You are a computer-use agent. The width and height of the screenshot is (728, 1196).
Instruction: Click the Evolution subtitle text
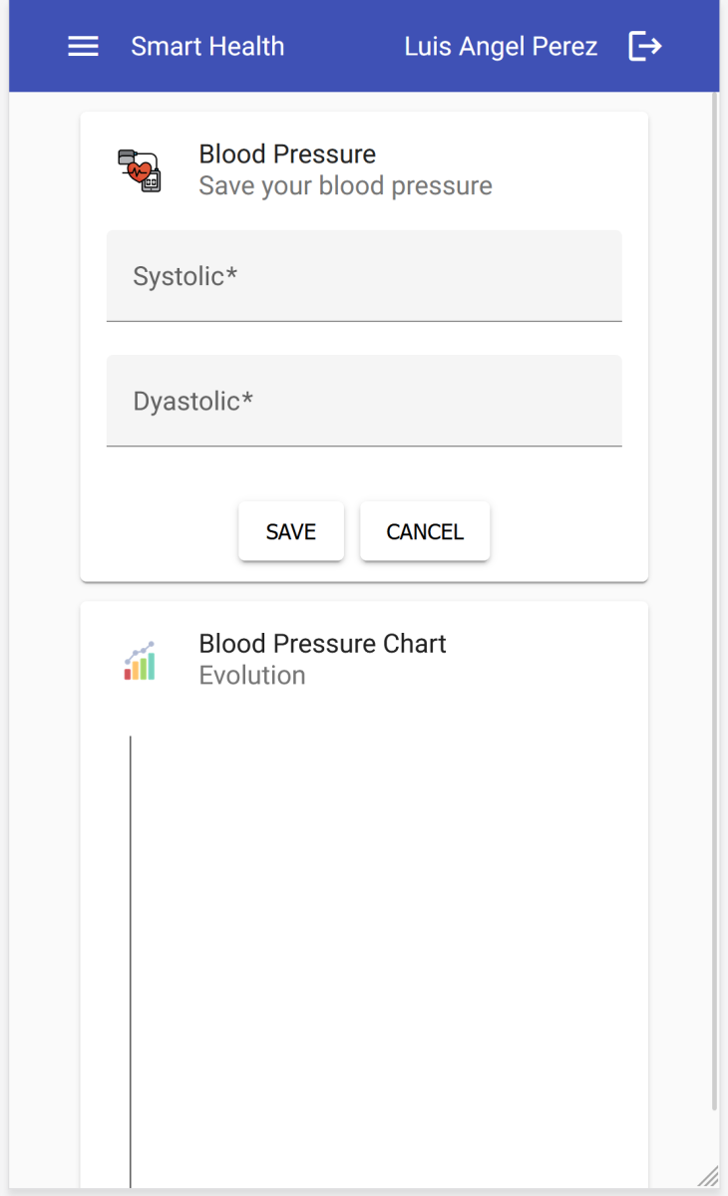[252, 676]
